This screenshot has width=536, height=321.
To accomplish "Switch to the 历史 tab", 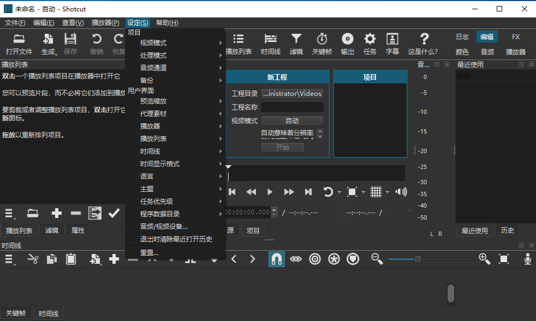I will click(507, 231).
